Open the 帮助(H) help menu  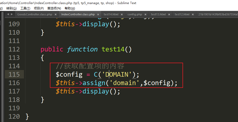(70, 8)
